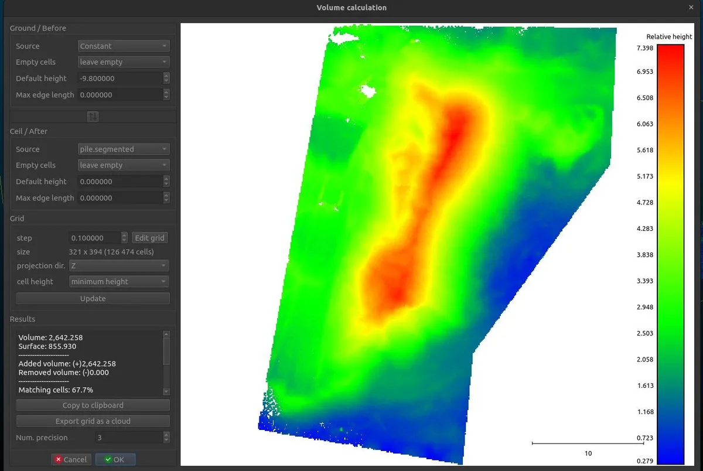This screenshot has width=703, height=471.
Task: Increase Ceil Default height with up arrow
Action: pos(166,179)
